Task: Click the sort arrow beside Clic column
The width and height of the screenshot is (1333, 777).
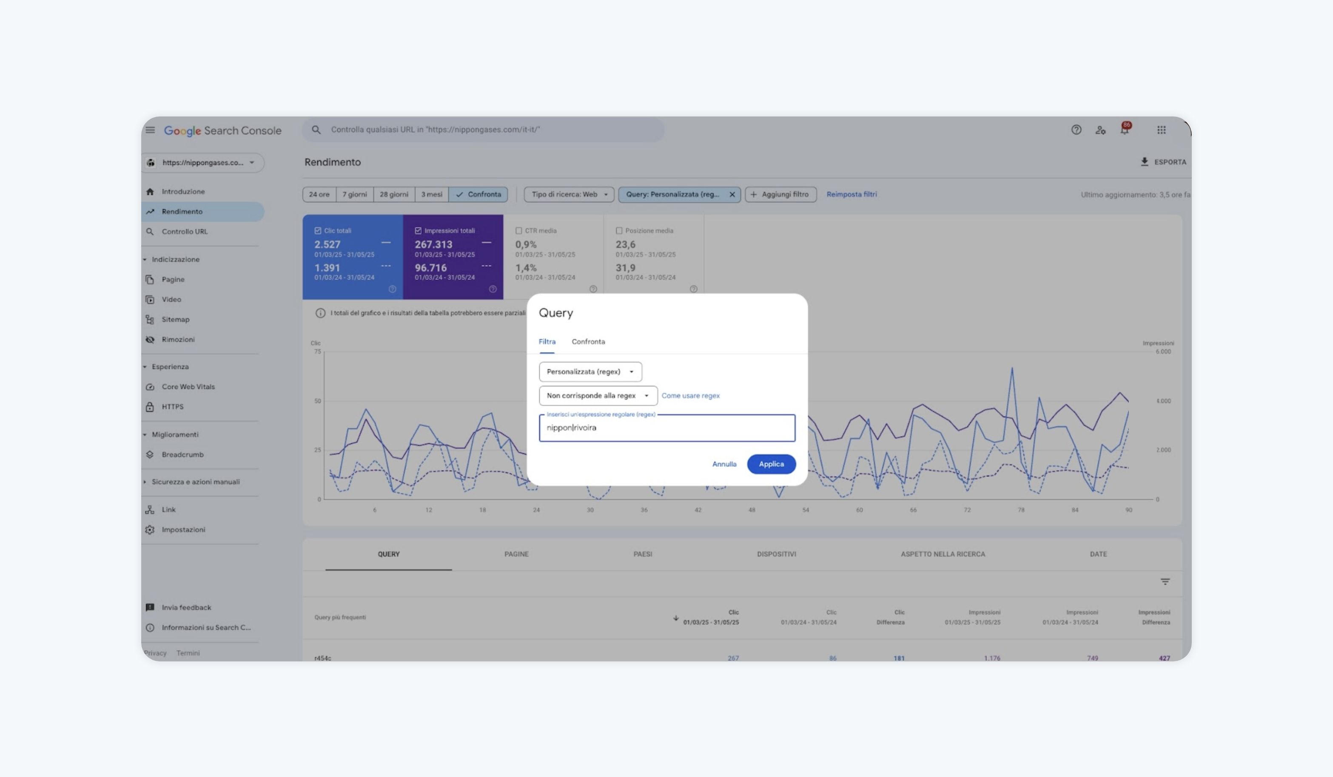Action: pos(675,617)
